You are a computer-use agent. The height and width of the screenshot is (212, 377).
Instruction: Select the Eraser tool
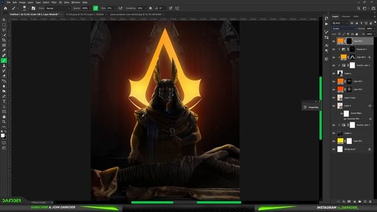4,76
